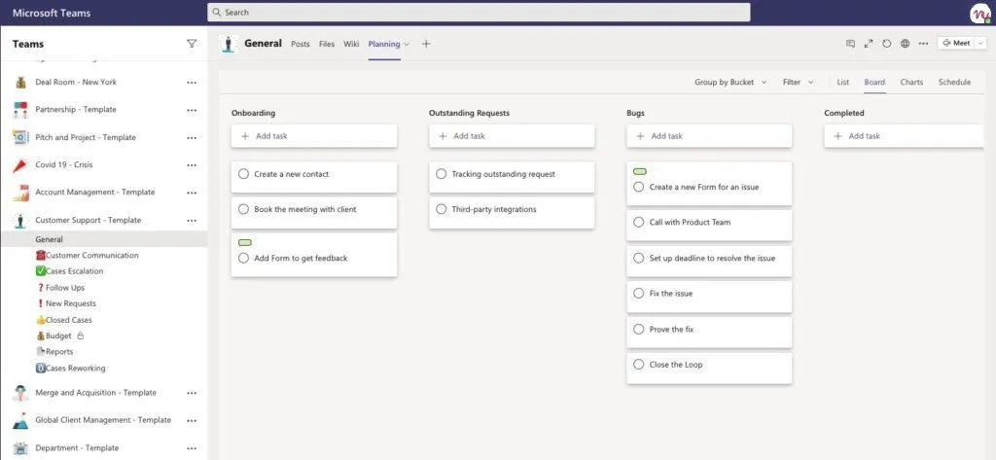Open more options for Covid 19 - Crisis

(192, 165)
